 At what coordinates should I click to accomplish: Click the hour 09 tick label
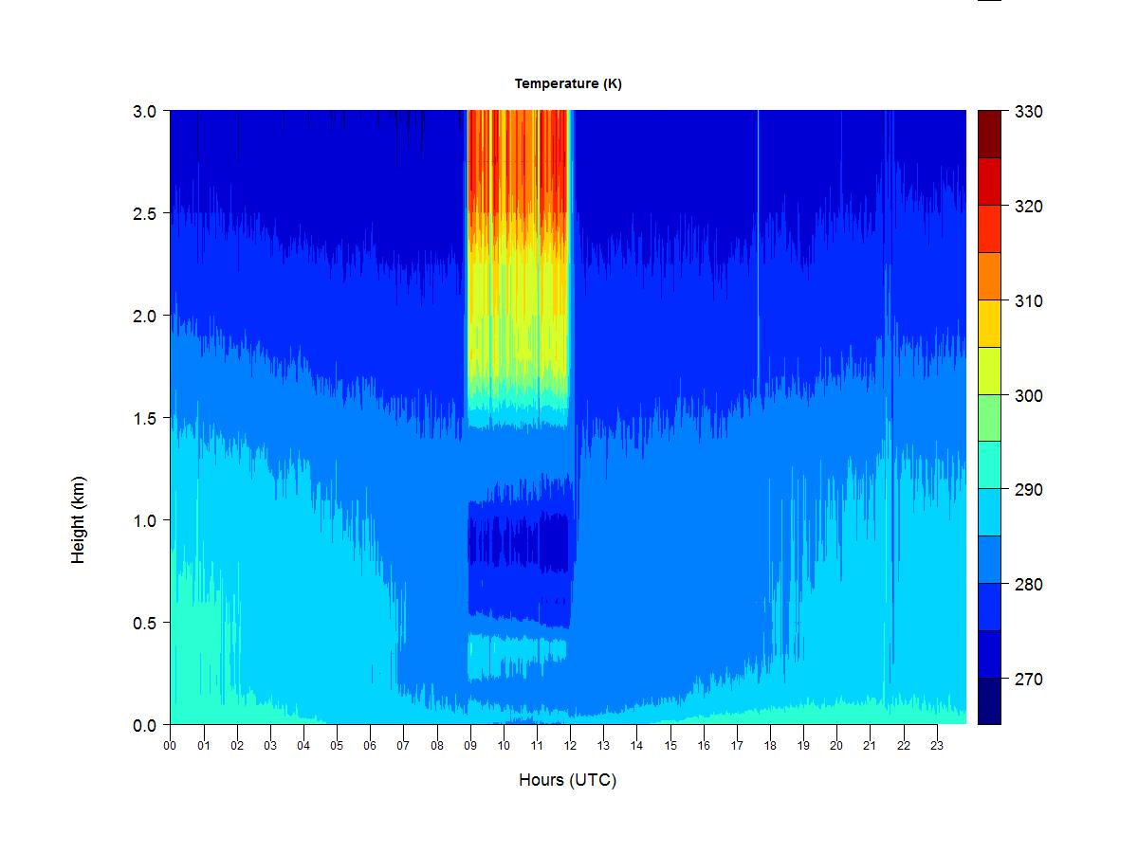tap(470, 746)
